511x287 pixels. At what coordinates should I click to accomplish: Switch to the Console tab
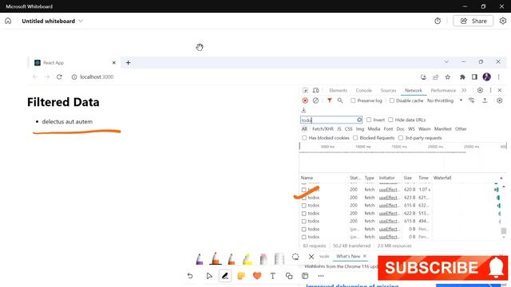364,90
